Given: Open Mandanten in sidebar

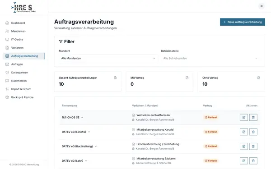Looking at the screenshot, I should click(x=24, y=31).
